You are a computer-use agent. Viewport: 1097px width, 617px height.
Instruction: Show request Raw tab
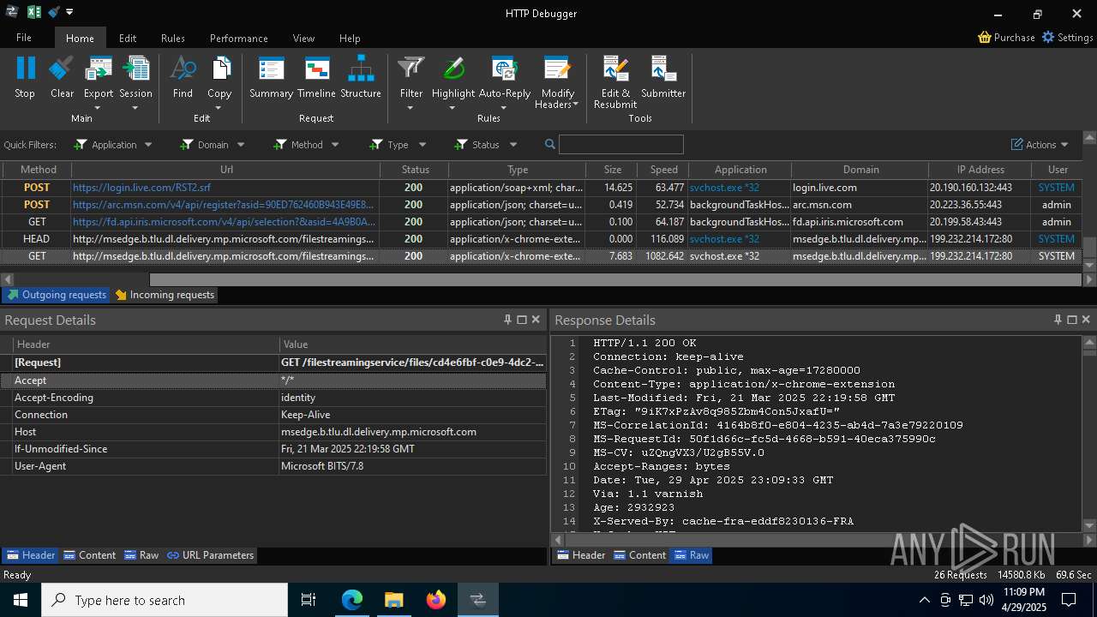pyautogui.click(x=141, y=555)
